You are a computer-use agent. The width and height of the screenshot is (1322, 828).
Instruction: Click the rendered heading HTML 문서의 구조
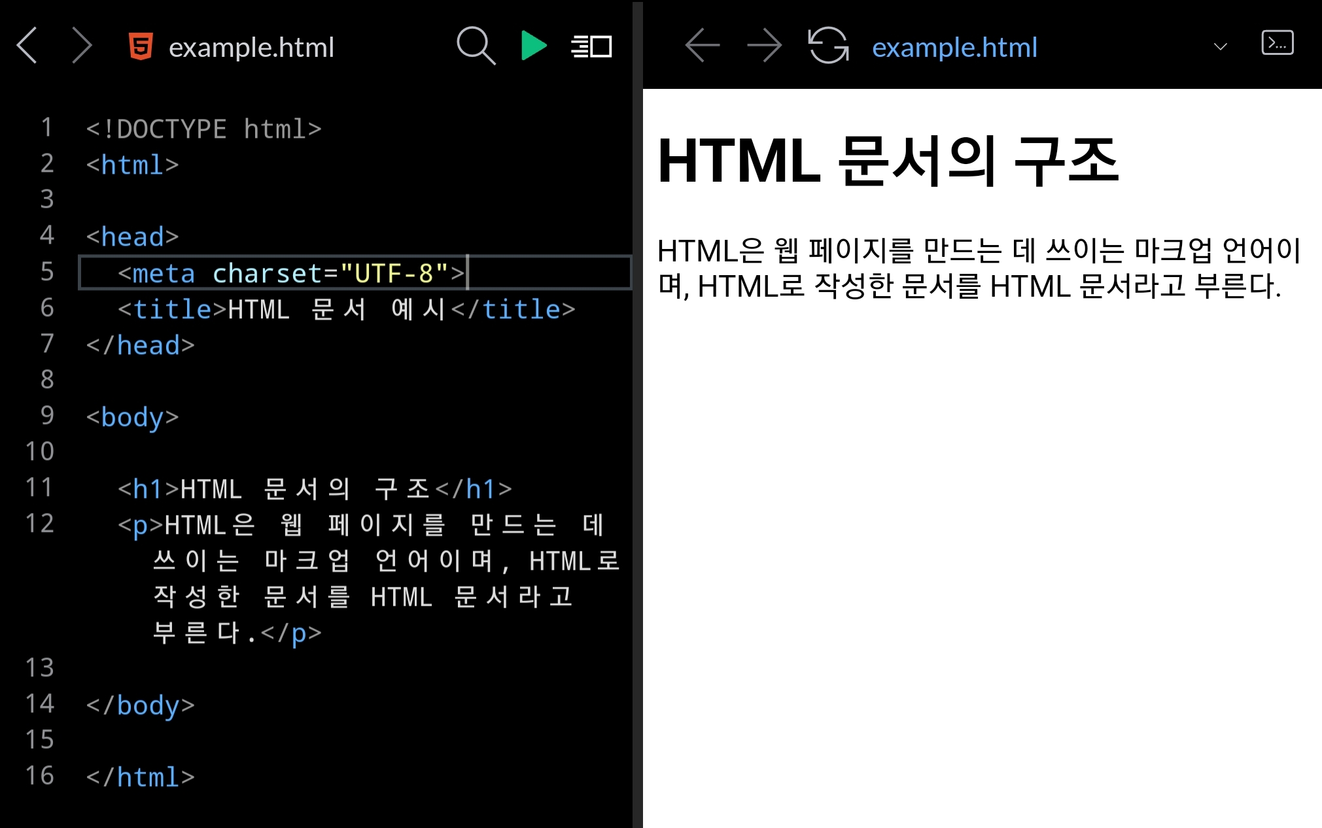(888, 161)
